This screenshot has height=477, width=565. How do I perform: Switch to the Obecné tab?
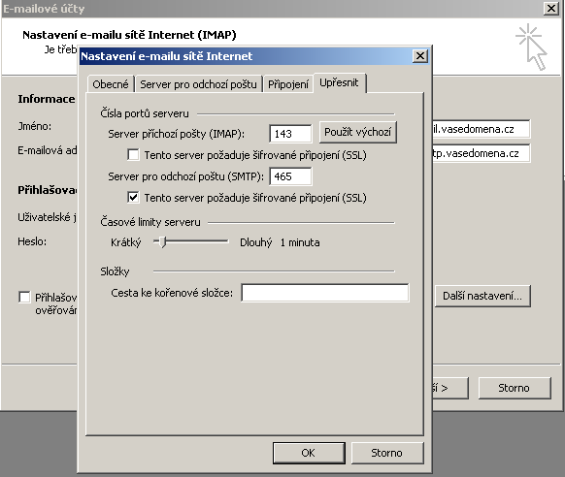(x=111, y=84)
